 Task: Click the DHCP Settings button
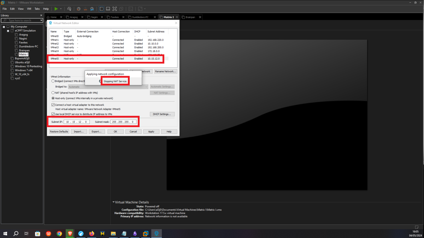(162, 114)
